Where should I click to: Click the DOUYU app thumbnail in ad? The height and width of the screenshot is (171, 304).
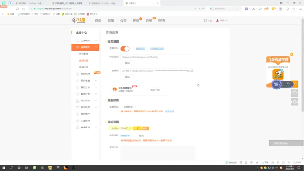pos(278,74)
